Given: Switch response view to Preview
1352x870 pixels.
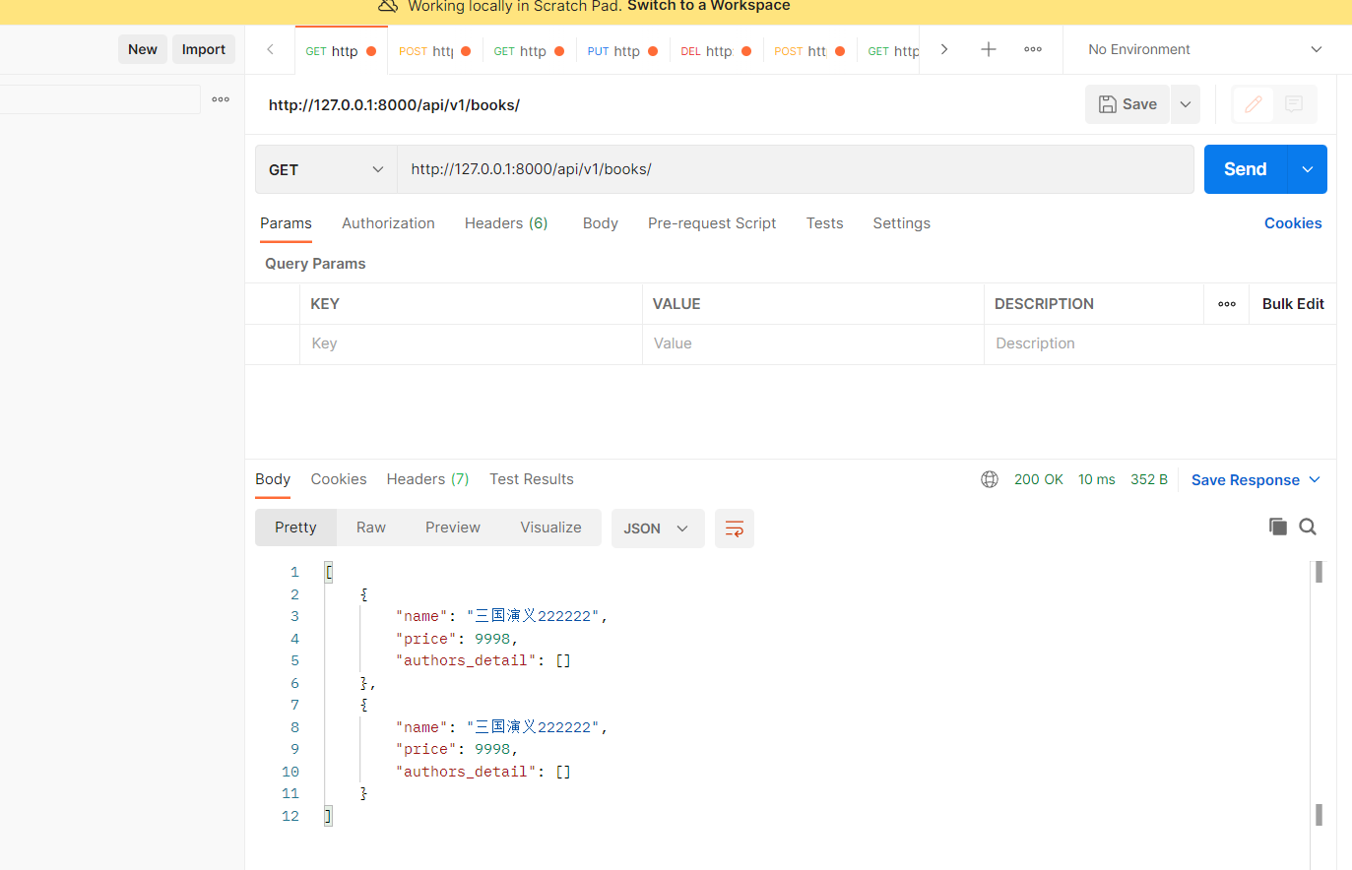Looking at the screenshot, I should point(453,528).
